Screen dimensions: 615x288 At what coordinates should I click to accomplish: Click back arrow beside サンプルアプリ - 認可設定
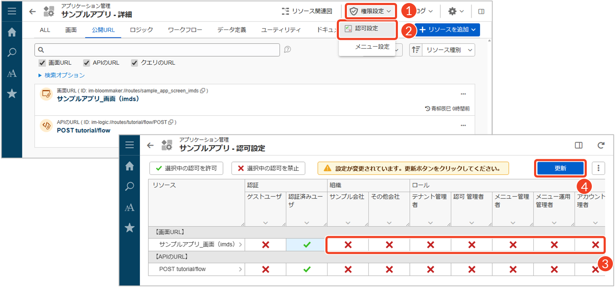150,145
